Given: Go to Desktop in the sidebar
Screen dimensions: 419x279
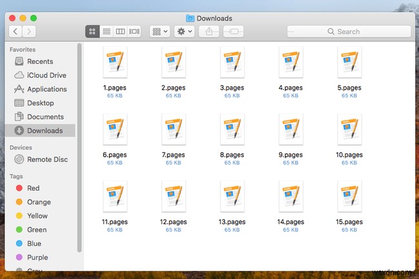Looking at the screenshot, I should [x=40, y=103].
